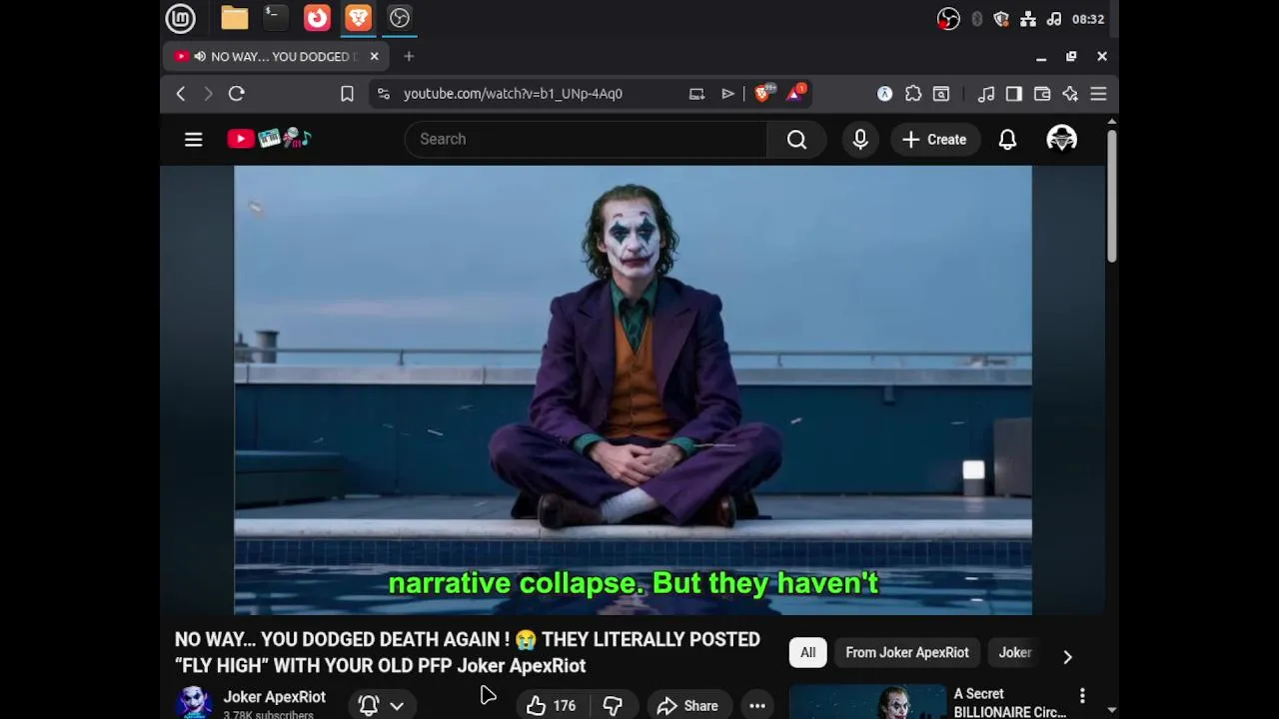Open Brave Rewards triangle icon
The image size is (1279, 719).
point(796,93)
